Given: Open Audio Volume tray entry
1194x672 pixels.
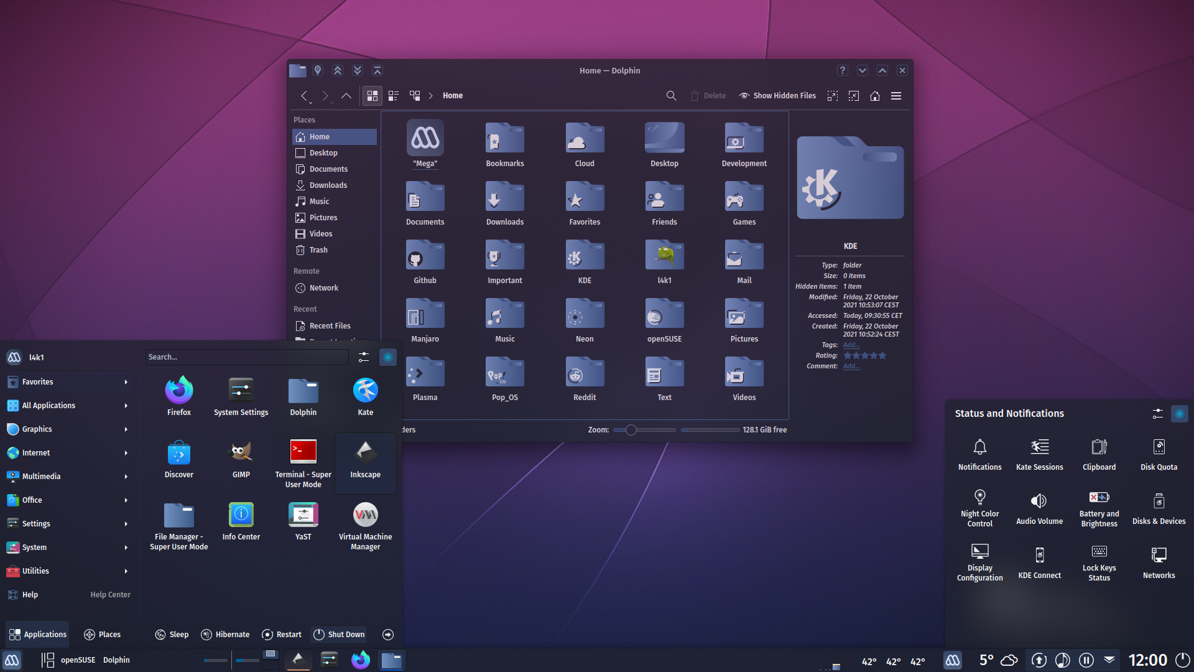Looking at the screenshot, I should [x=1040, y=508].
